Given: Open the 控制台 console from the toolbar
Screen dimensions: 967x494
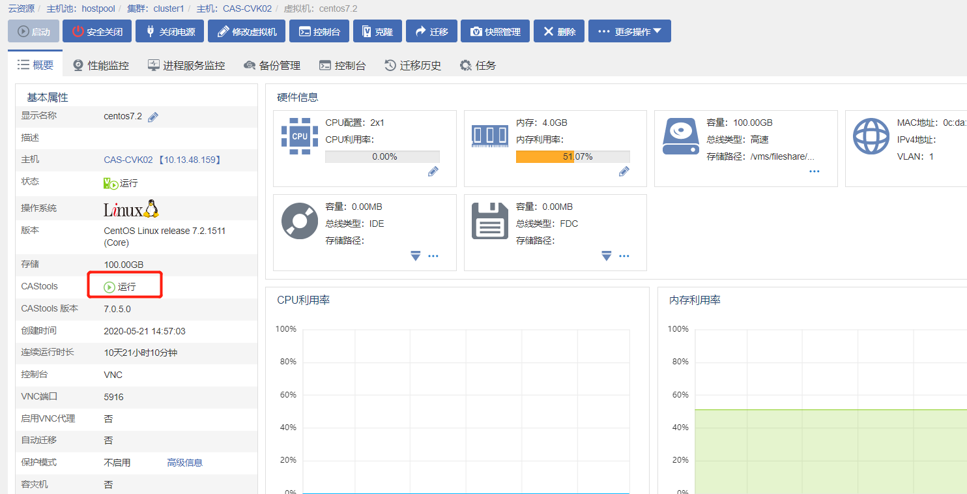Looking at the screenshot, I should [x=319, y=31].
